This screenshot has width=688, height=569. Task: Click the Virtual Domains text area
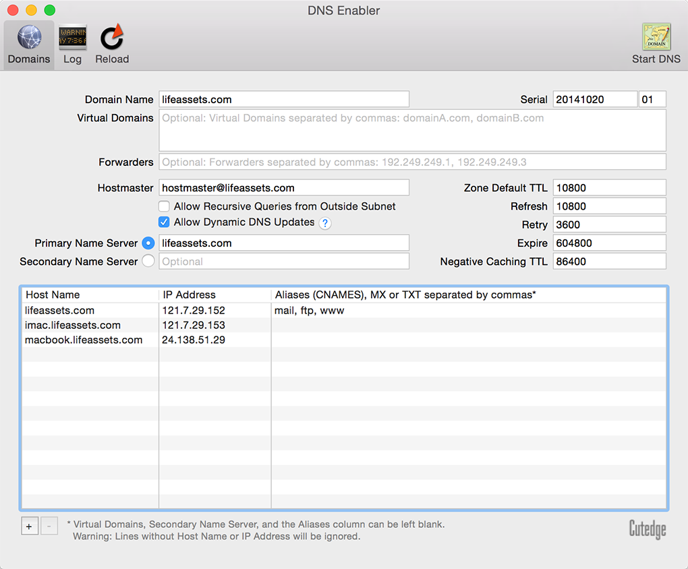pyautogui.click(x=412, y=131)
